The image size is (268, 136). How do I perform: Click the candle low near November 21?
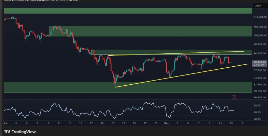[x=115, y=83]
